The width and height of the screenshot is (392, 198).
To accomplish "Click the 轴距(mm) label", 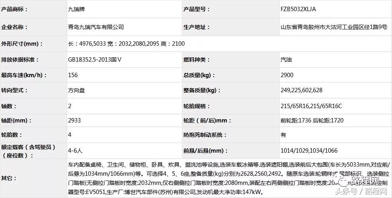I will click(x=16, y=120).
